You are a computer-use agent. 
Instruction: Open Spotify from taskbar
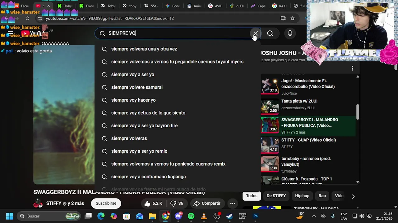pyautogui.click(x=191, y=216)
